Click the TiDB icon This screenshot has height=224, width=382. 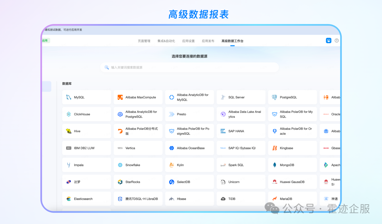(x=223, y=199)
